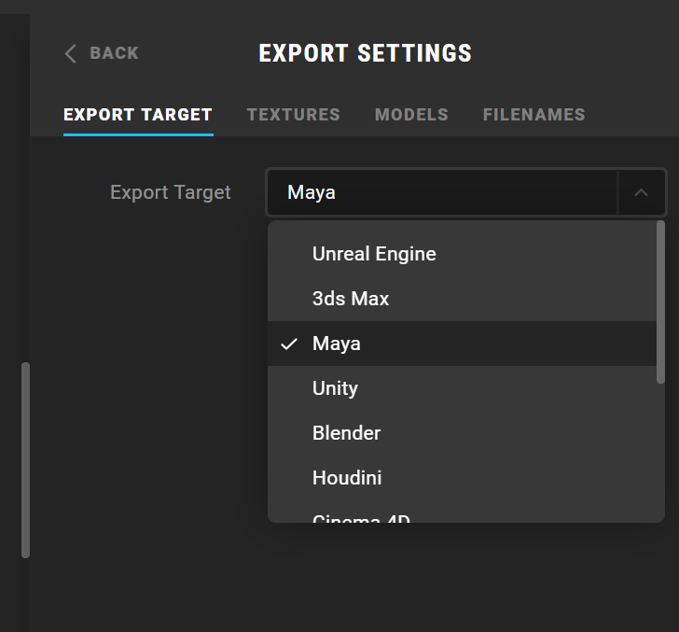
Task: Select Unreal Engine from the list
Action: (x=462, y=254)
